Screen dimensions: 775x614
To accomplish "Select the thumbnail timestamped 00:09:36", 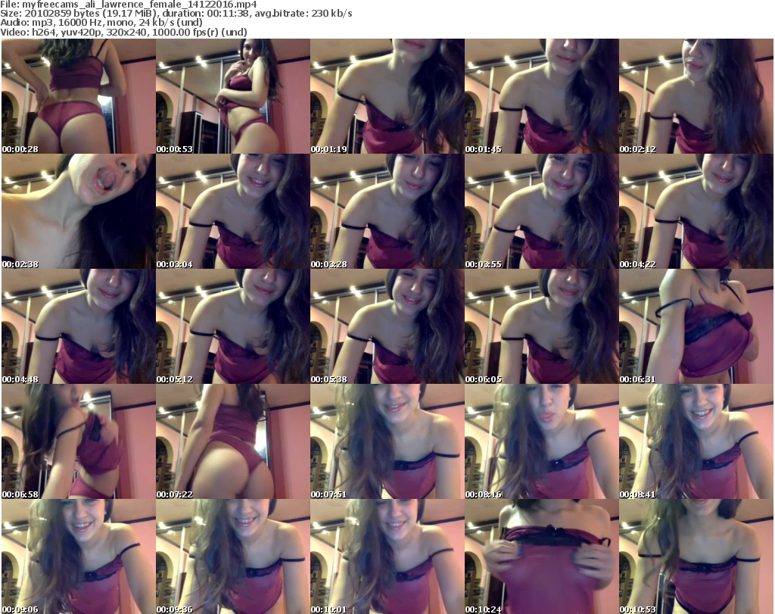I will [x=233, y=556].
